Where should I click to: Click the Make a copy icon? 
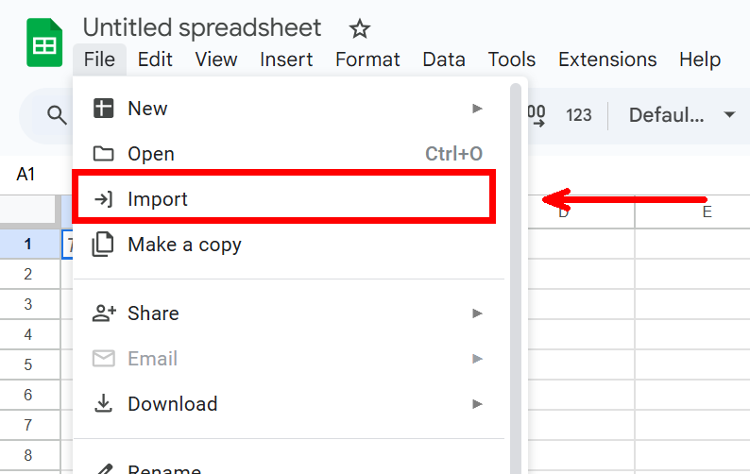103,245
